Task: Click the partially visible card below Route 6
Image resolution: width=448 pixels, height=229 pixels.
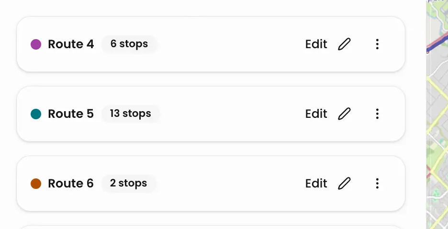Action: tap(211, 227)
